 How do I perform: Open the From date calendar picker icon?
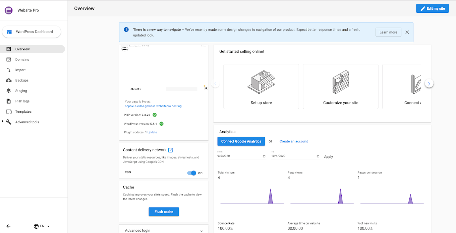[264, 156]
